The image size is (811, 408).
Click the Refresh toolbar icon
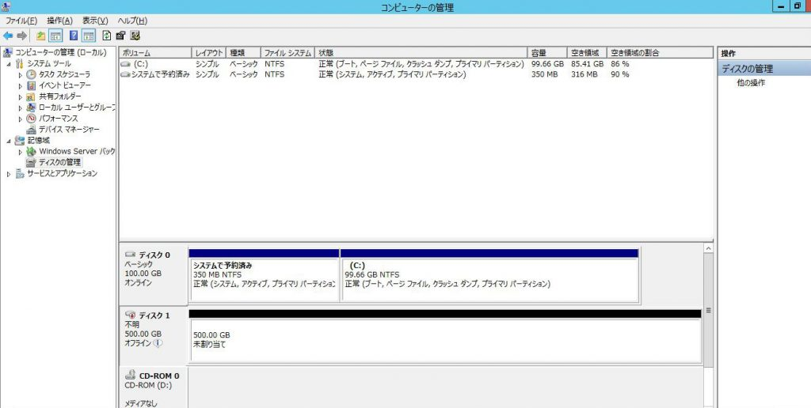pyautogui.click(x=106, y=36)
